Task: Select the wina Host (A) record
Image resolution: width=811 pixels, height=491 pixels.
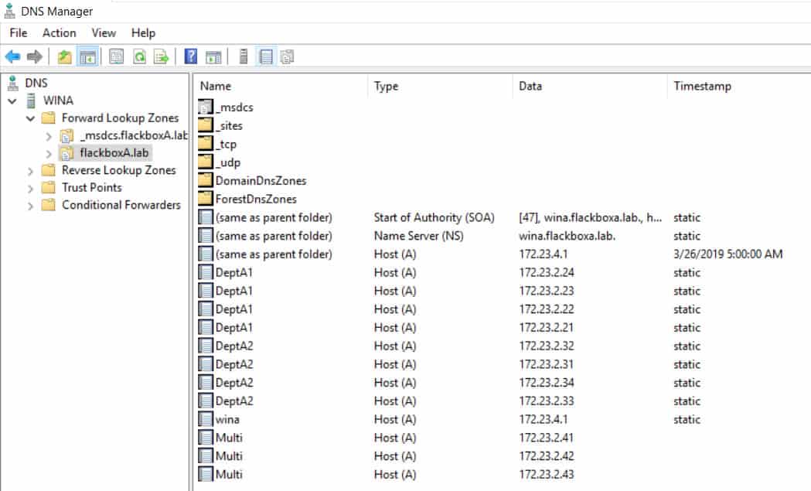Action: [x=227, y=419]
